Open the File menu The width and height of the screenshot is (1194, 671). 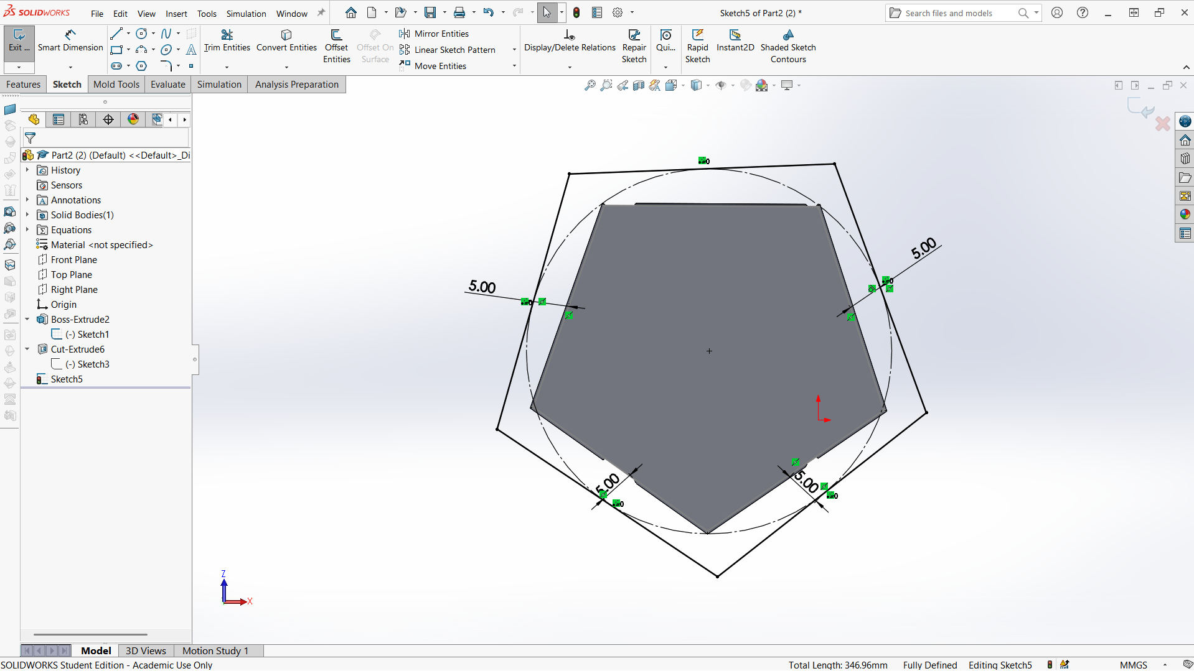click(97, 13)
